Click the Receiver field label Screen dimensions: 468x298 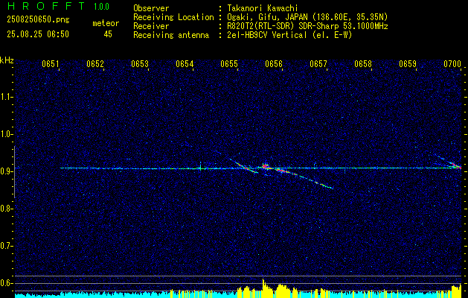(x=151, y=26)
